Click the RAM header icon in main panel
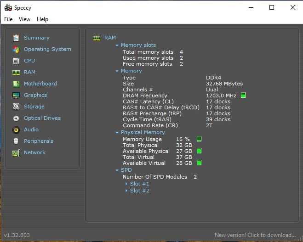This screenshot has width=303, height=242. (x=97, y=38)
